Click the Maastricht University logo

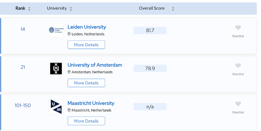56,107
